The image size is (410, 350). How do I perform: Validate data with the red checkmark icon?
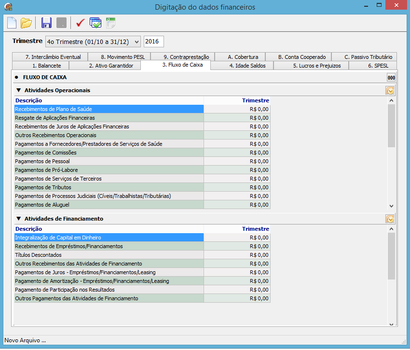coord(80,23)
